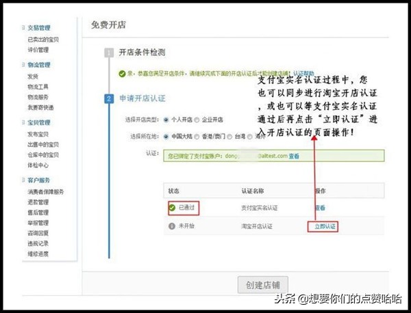
Task: Open 物流工具 in sidebar
Action: pyautogui.click(x=38, y=87)
